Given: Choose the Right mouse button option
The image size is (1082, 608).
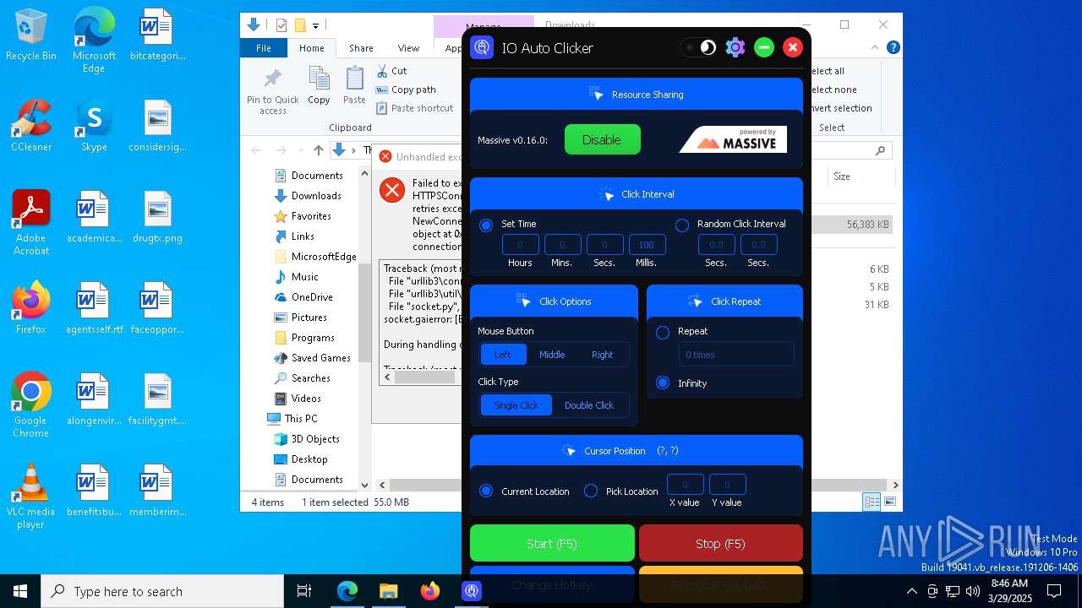Looking at the screenshot, I should [x=602, y=355].
